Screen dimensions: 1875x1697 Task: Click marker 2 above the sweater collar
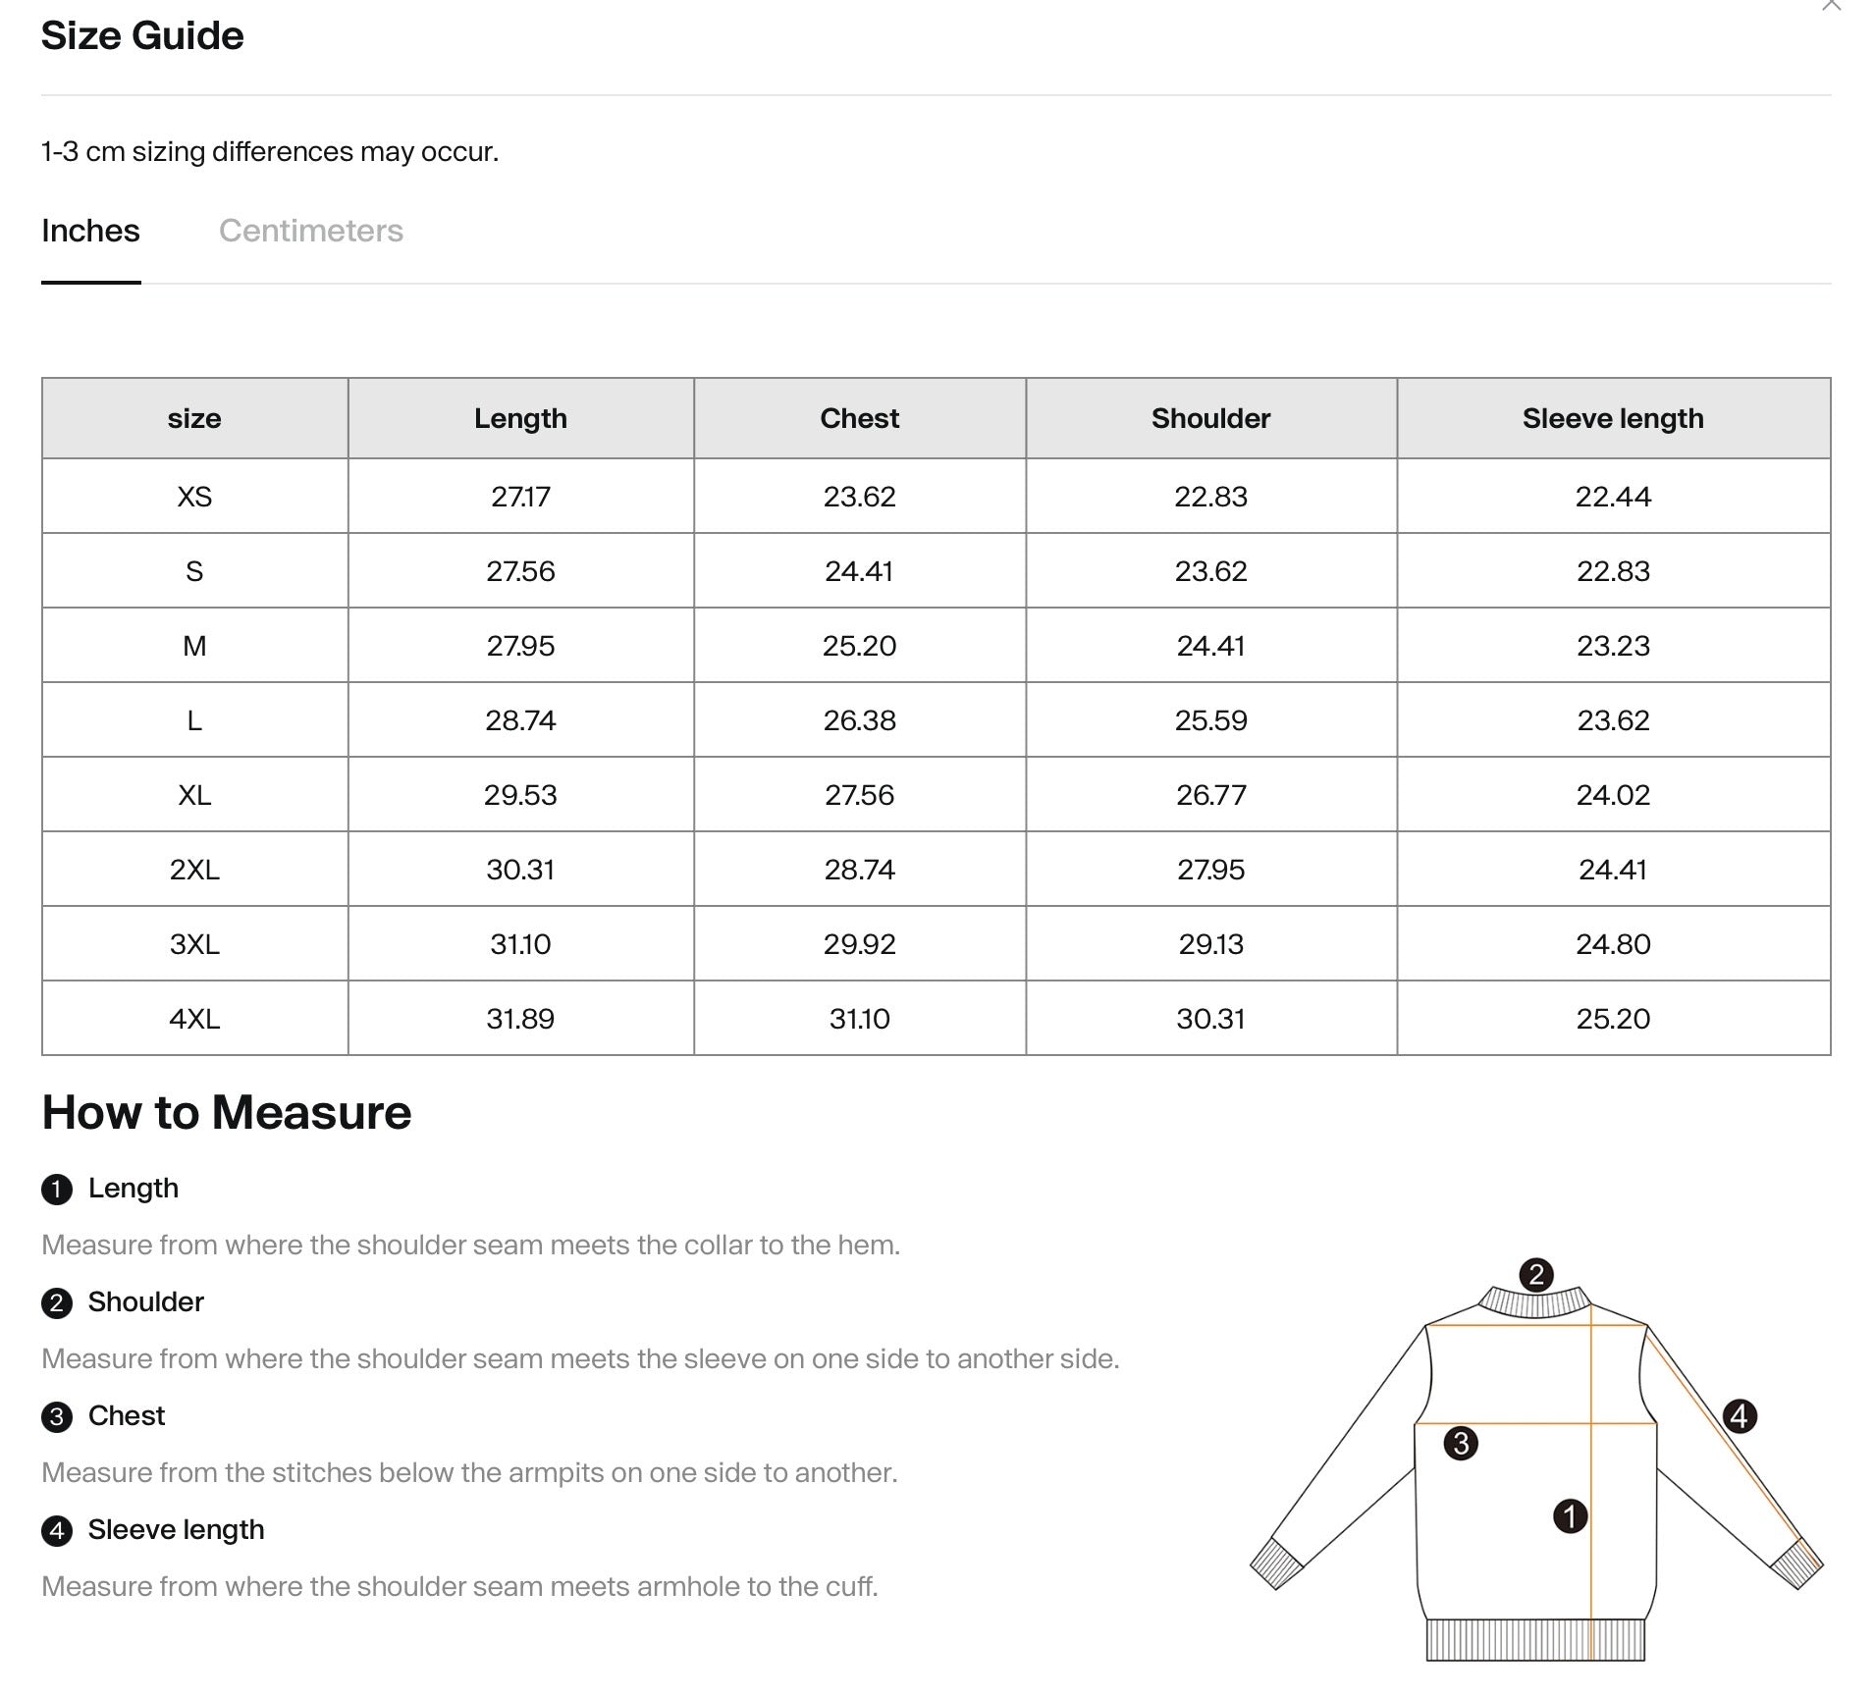click(1536, 1275)
